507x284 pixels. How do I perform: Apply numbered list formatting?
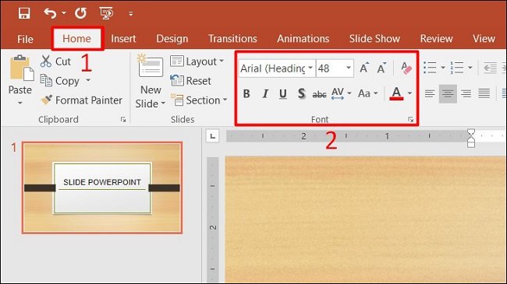click(x=457, y=68)
